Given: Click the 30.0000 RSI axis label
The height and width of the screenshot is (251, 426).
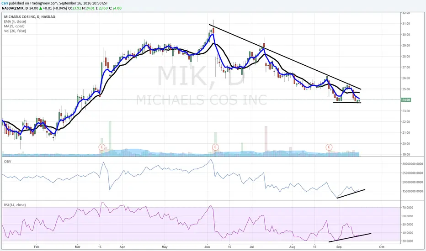Looking at the screenshot, I should (x=408, y=241).
